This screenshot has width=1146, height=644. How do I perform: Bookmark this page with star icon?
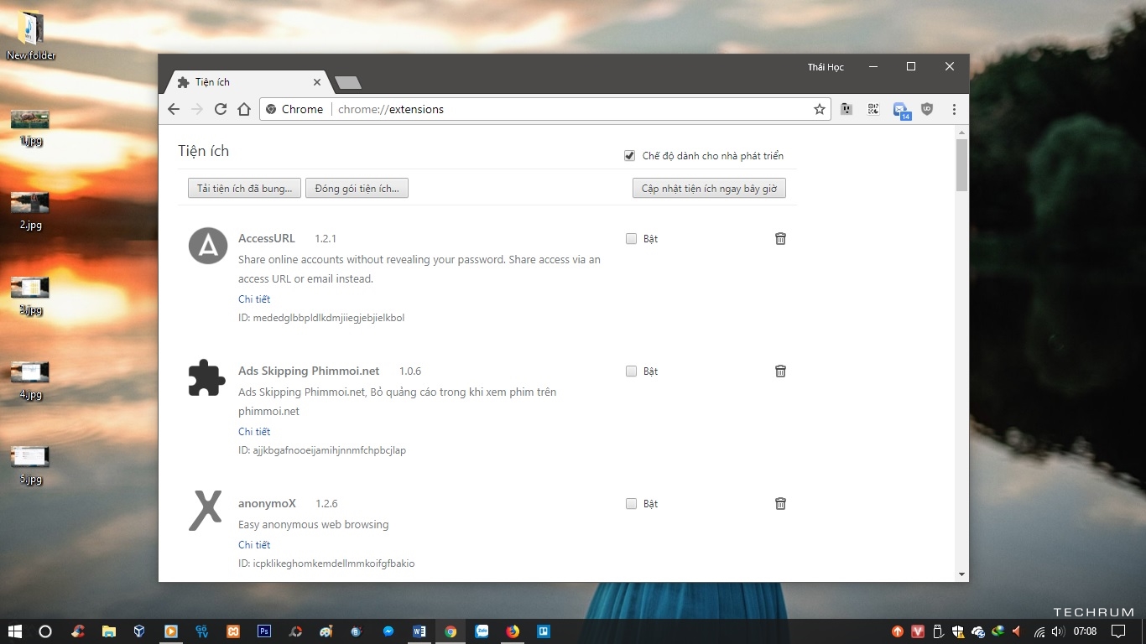click(x=819, y=109)
